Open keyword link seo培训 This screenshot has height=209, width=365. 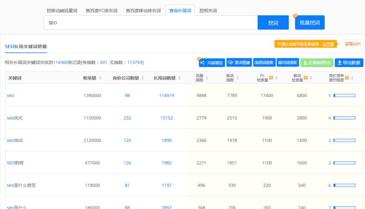(x=15, y=140)
